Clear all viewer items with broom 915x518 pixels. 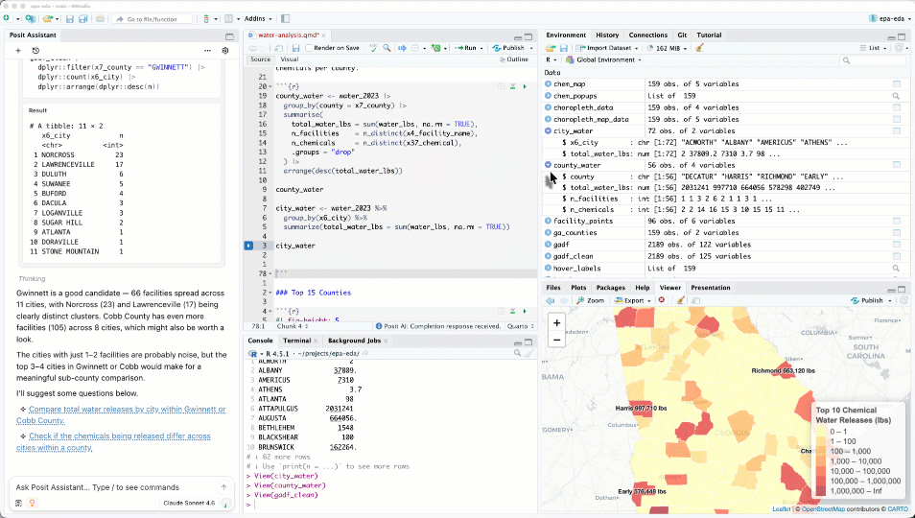680,300
